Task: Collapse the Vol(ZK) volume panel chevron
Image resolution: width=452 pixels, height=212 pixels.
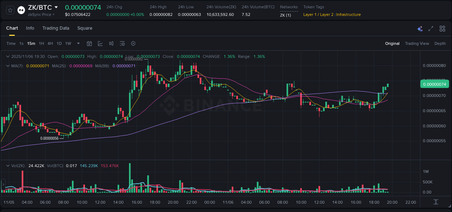Action: [8, 165]
